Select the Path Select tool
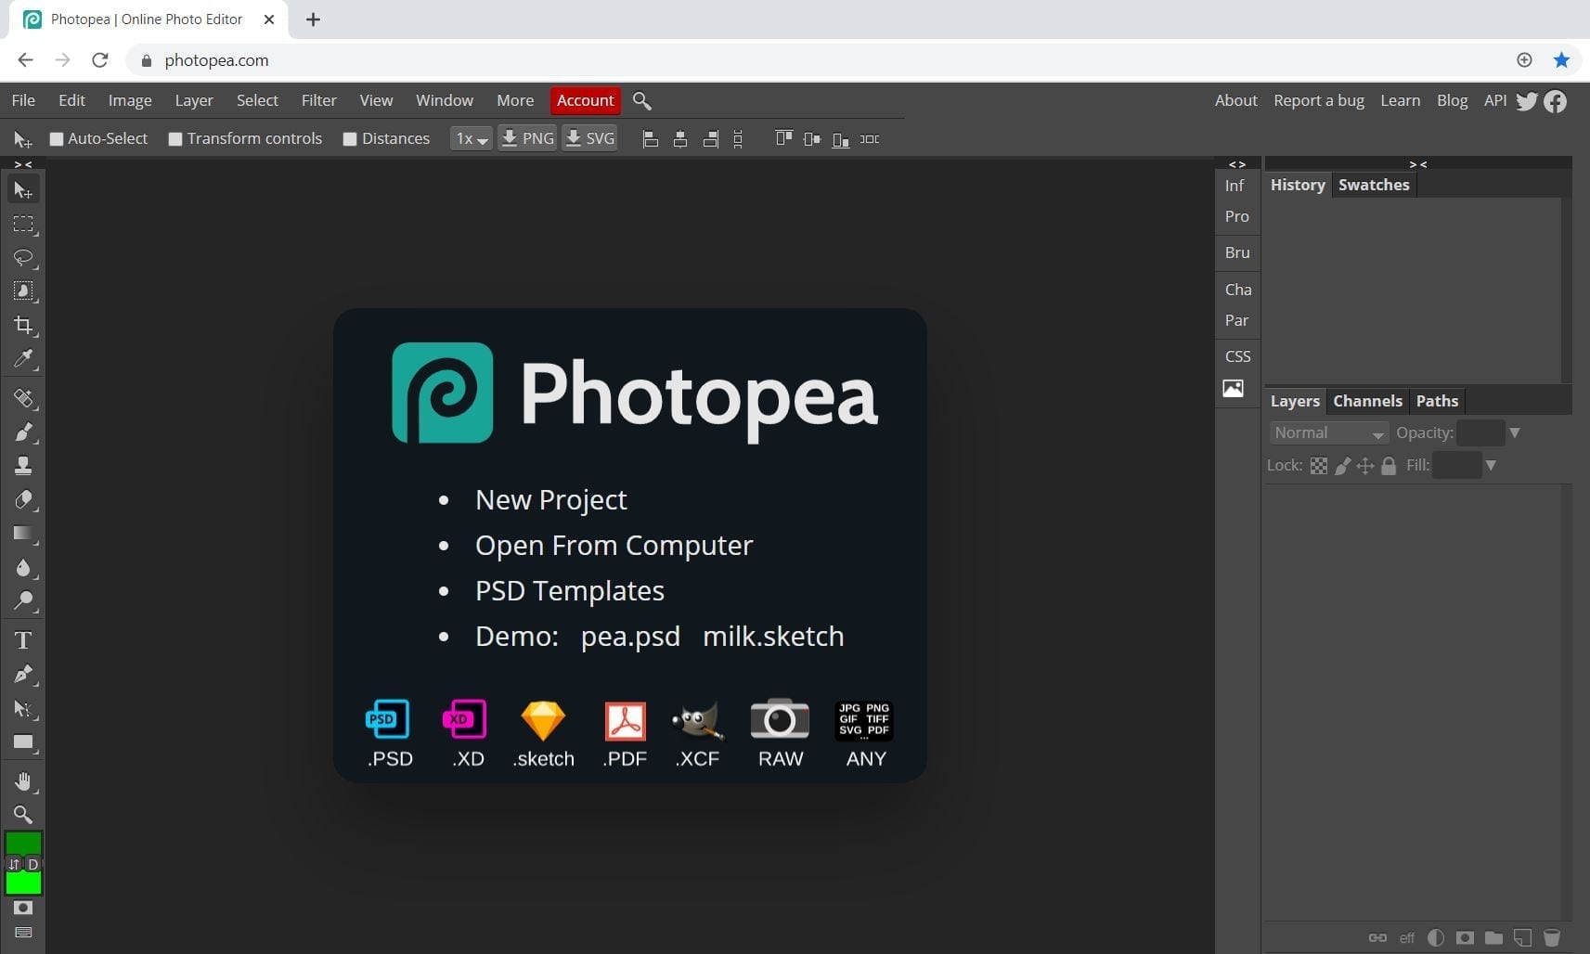1590x954 pixels. coord(23,709)
